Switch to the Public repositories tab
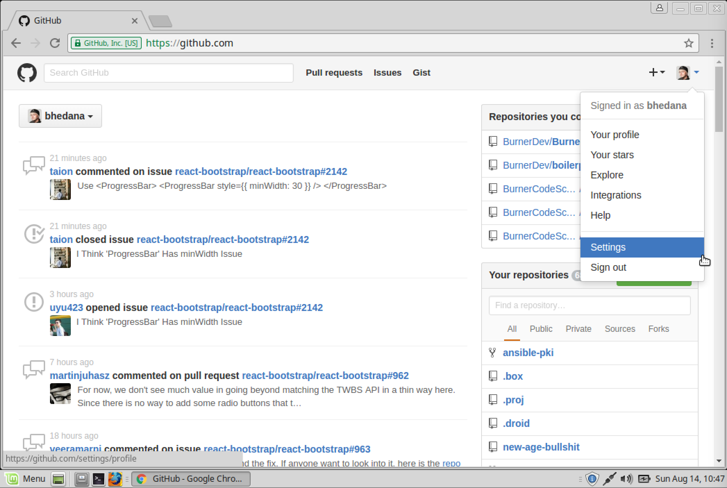Screen dimensions: 727x488 coord(541,329)
